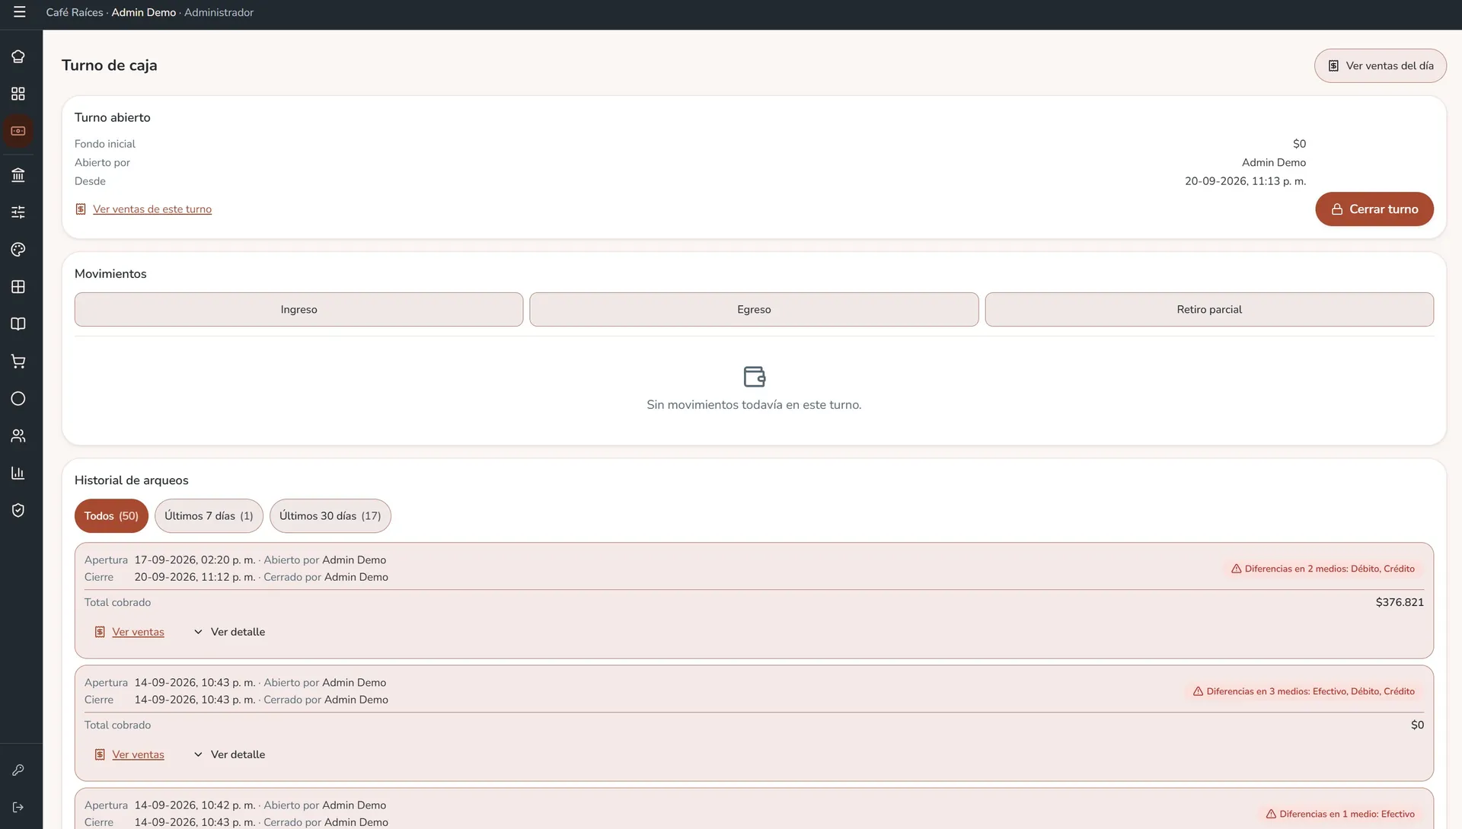This screenshot has height=829, width=1462.
Task: Open the bar chart reports sidebar icon
Action: coord(18,473)
